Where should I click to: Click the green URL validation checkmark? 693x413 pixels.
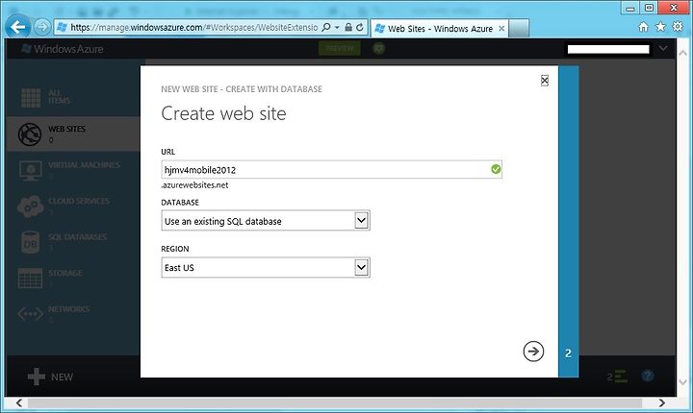[496, 169]
